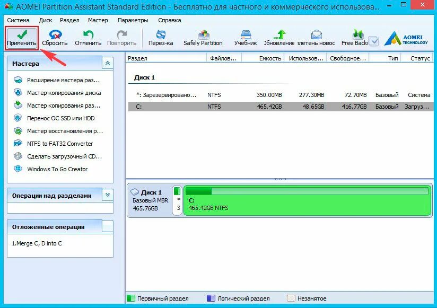Click the Диск 1 group heading in list
437x308 pixels.
[144, 77]
